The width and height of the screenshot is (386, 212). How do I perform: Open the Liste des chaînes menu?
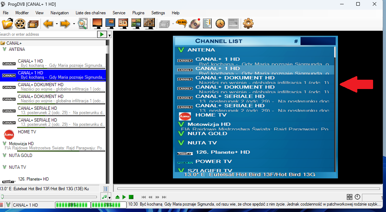click(91, 13)
